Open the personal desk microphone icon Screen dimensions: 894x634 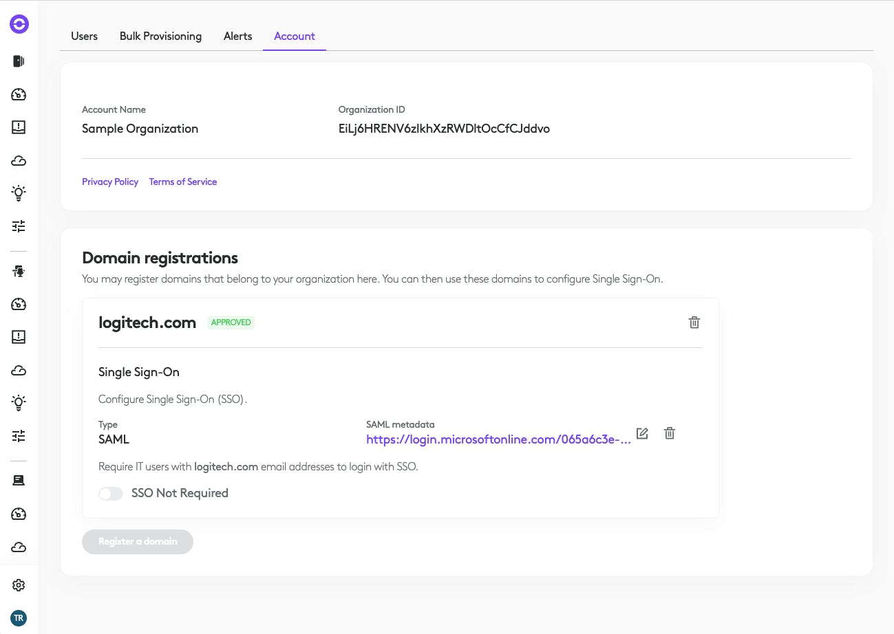point(19,272)
